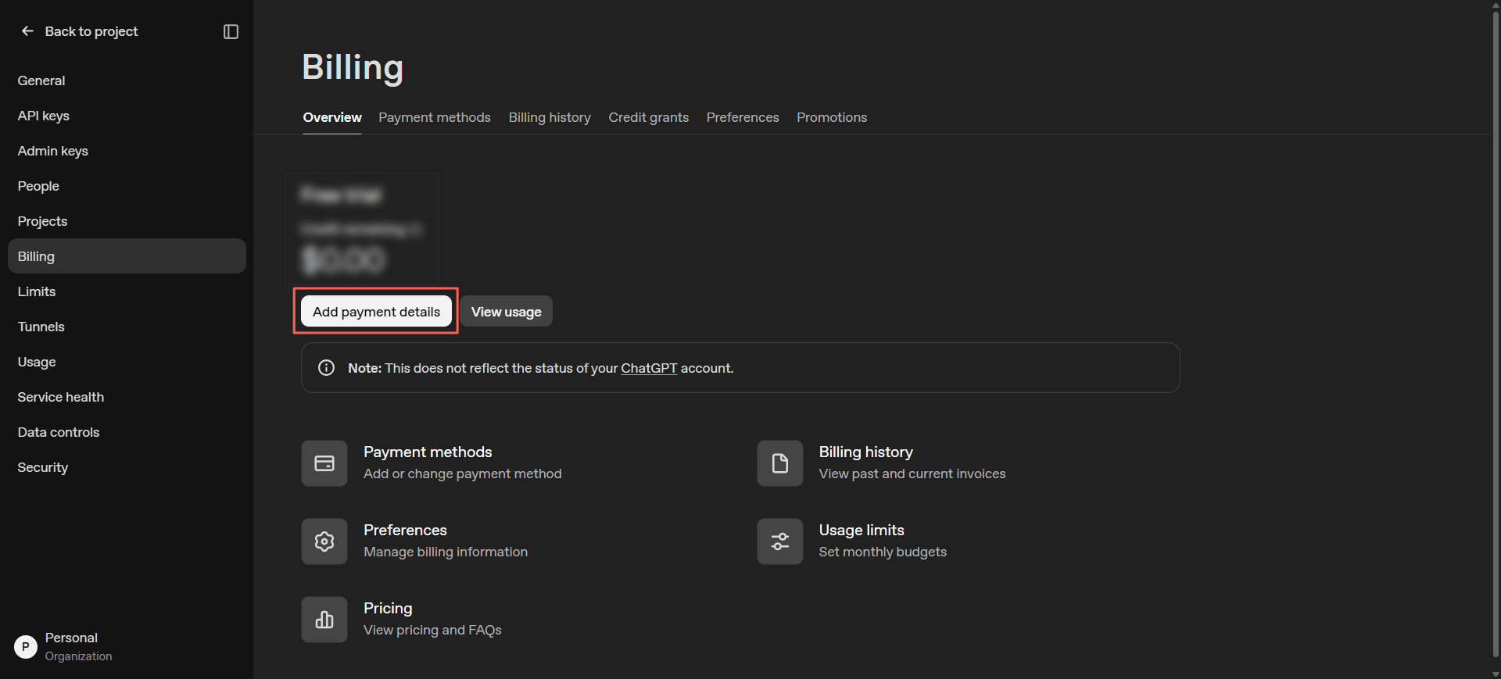Click 'Set monthly budgets' text

click(x=883, y=552)
